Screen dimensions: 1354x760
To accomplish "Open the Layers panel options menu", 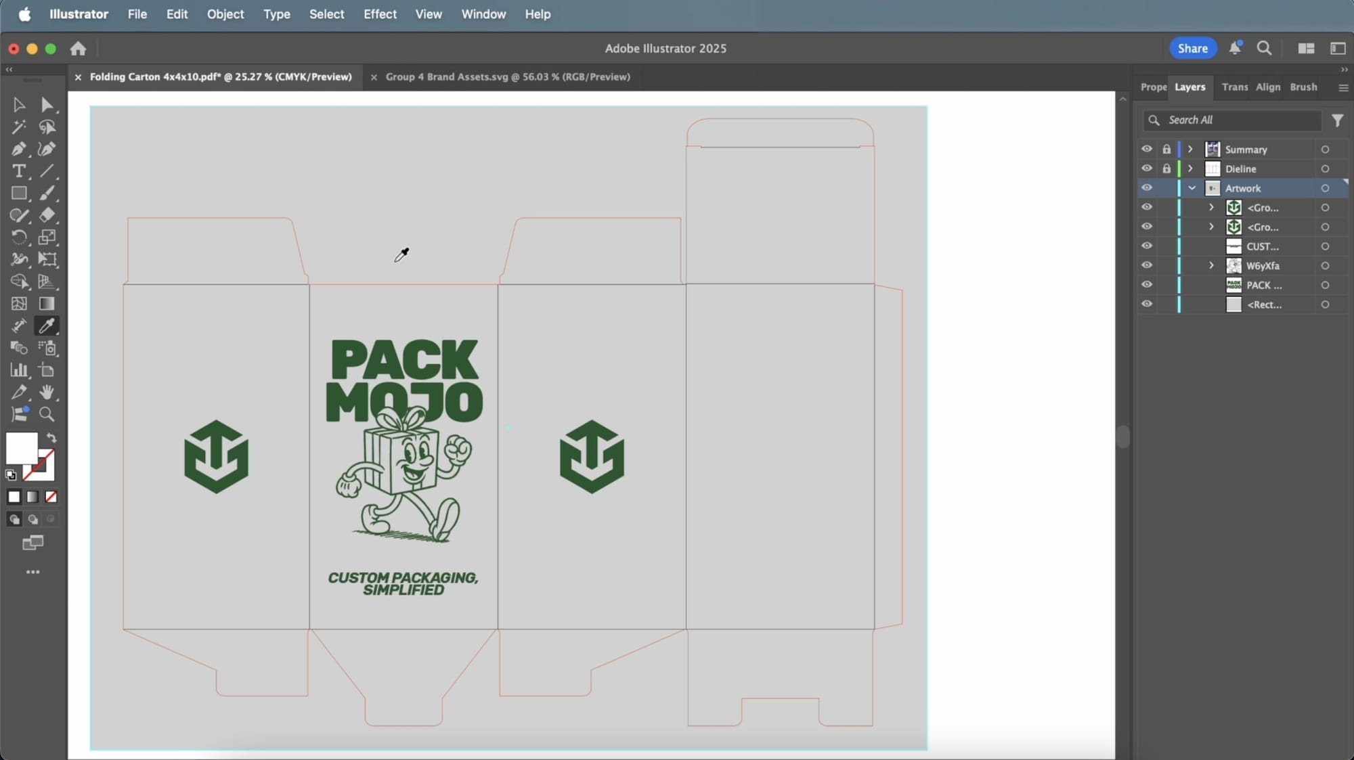I will tap(1343, 87).
